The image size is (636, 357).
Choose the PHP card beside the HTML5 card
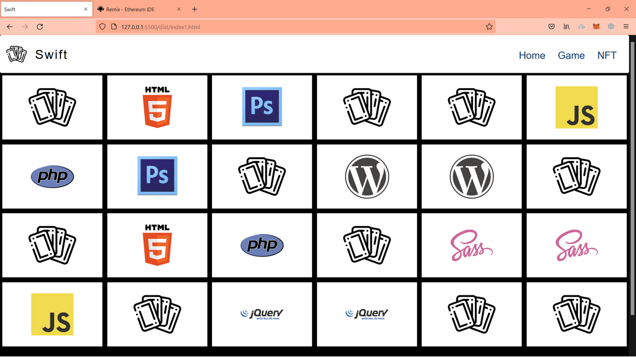tap(262, 245)
